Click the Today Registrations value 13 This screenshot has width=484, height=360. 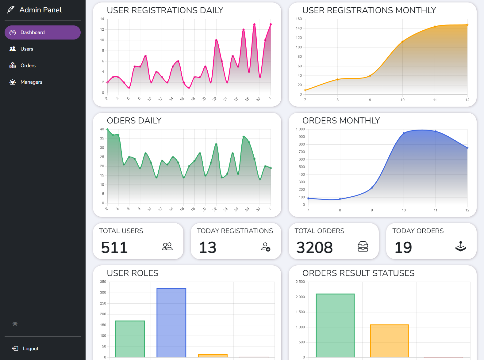[x=208, y=248]
